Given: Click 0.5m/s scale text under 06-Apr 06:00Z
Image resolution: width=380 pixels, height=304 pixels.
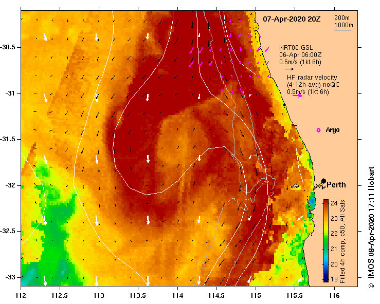Looking at the screenshot, I should tap(300, 62).
